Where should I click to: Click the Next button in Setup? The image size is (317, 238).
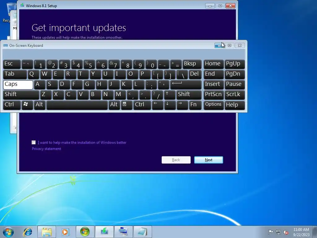point(208,160)
